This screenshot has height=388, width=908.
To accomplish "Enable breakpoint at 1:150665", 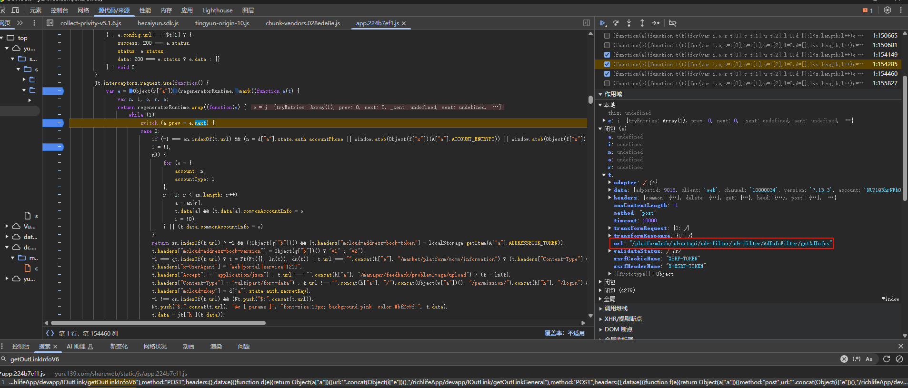I will (x=607, y=36).
